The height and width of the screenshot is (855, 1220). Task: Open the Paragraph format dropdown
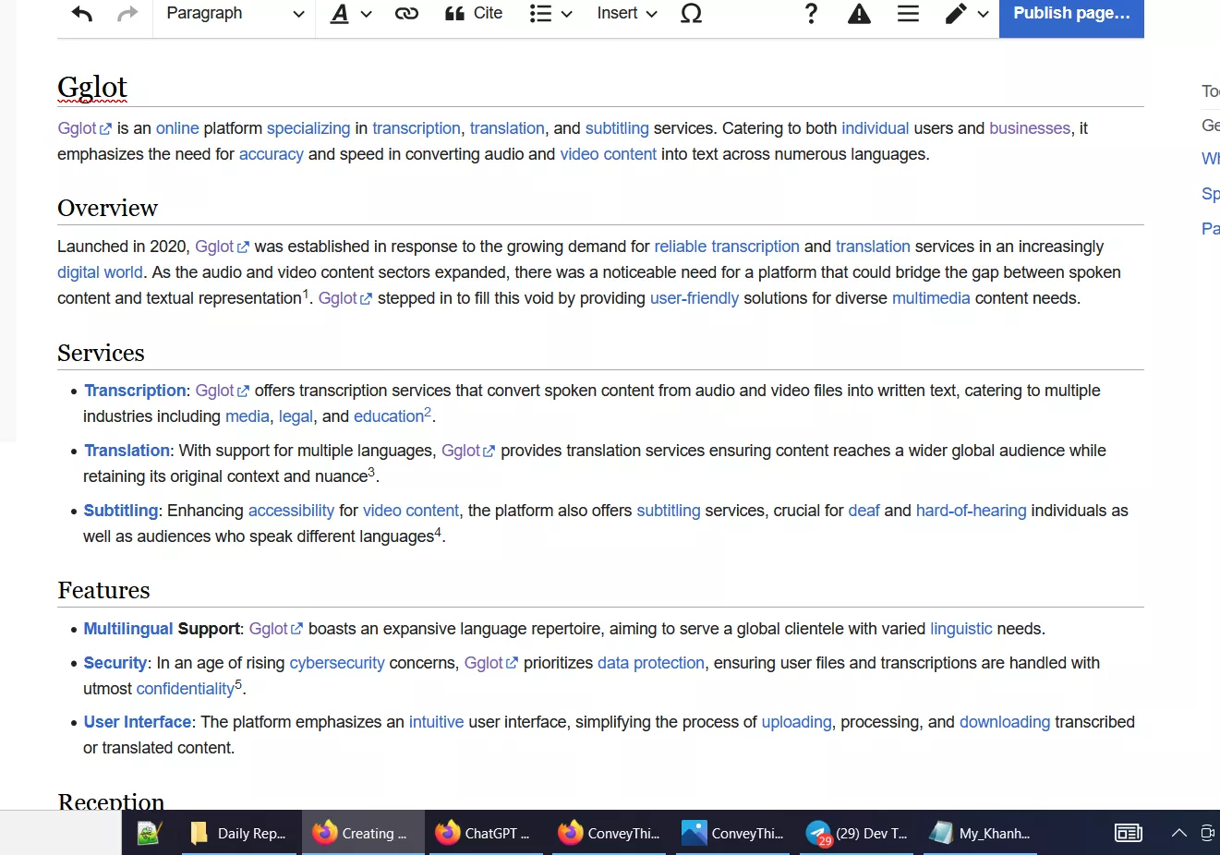point(235,14)
